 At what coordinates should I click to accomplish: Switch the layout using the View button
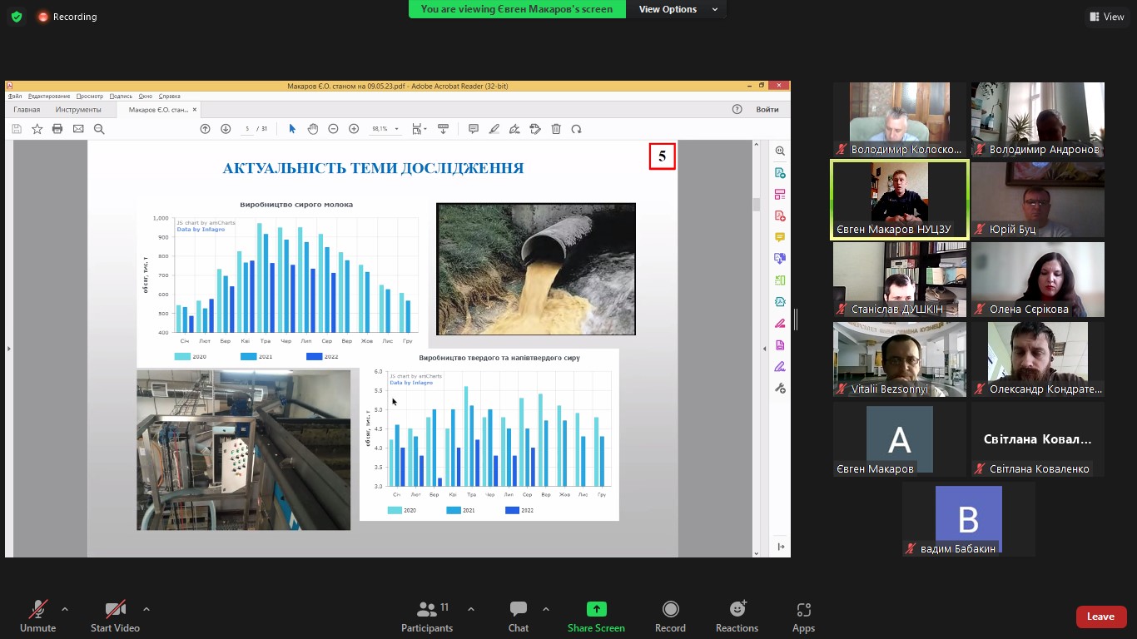(1107, 17)
